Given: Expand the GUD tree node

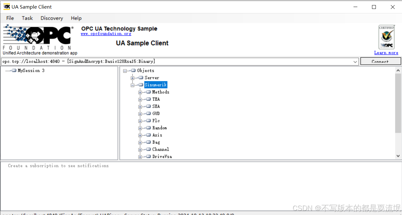Looking at the screenshot, I should click(140, 114).
